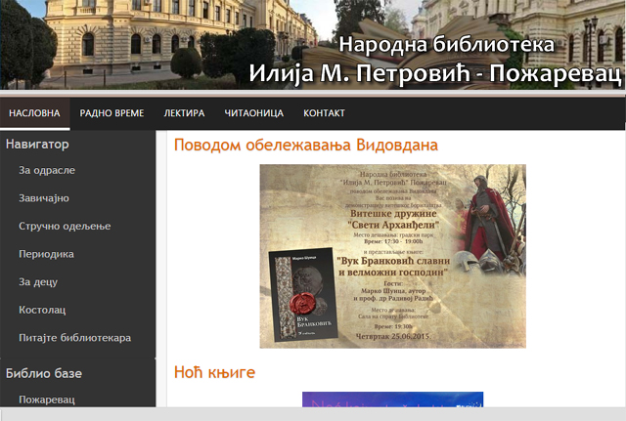Open the Ноћ књиге article heading
The height and width of the screenshot is (421, 626).
click(214, 372)
